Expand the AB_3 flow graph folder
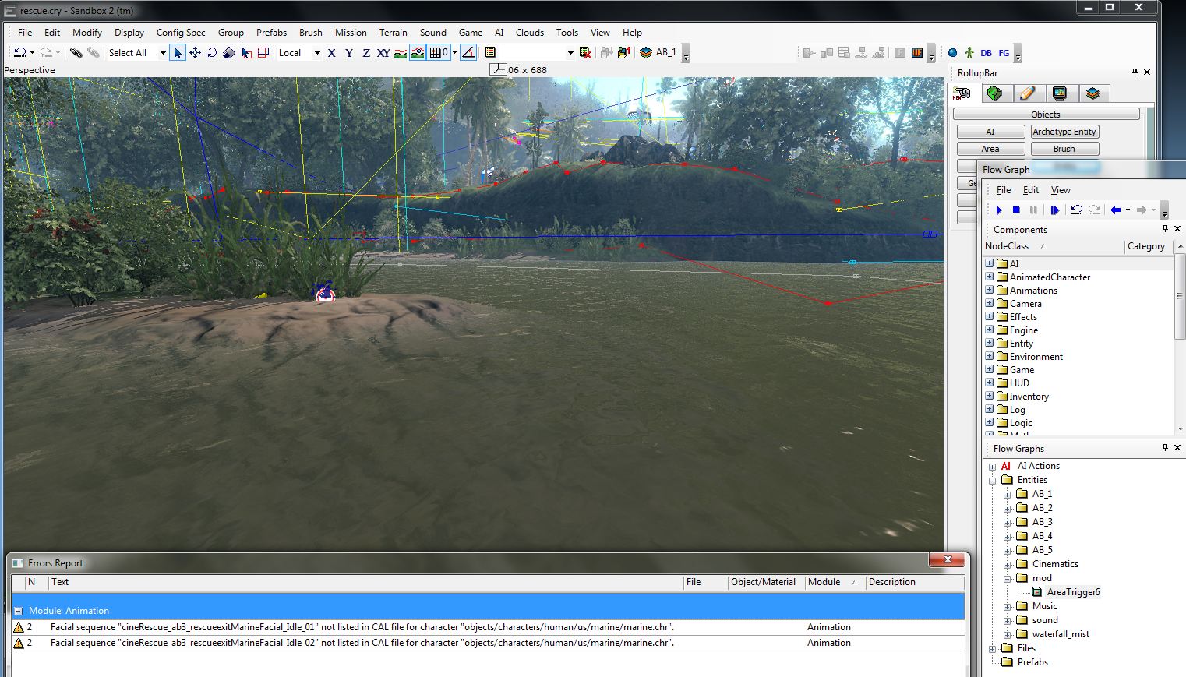 pyautogui.click(x=1007, y=522)
